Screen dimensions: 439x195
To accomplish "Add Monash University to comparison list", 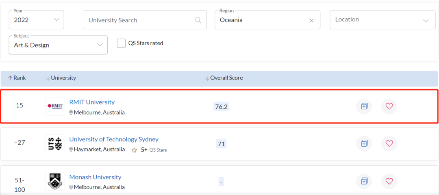I will click(364, 181).
